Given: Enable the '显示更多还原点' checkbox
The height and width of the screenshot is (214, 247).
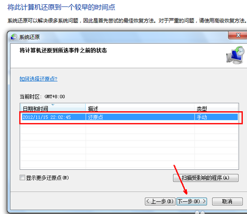Looking at the screenshot, I should [x=22, y=177].
